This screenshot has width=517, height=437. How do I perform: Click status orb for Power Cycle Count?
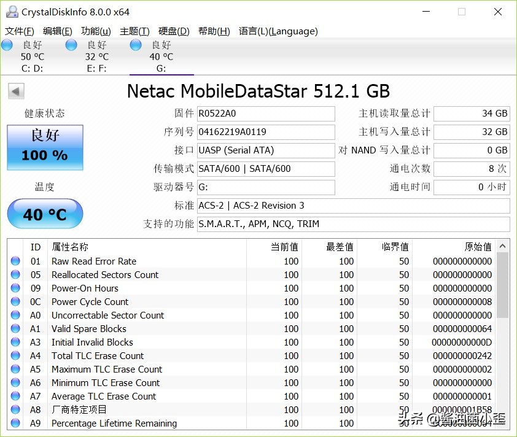(15, 301)
